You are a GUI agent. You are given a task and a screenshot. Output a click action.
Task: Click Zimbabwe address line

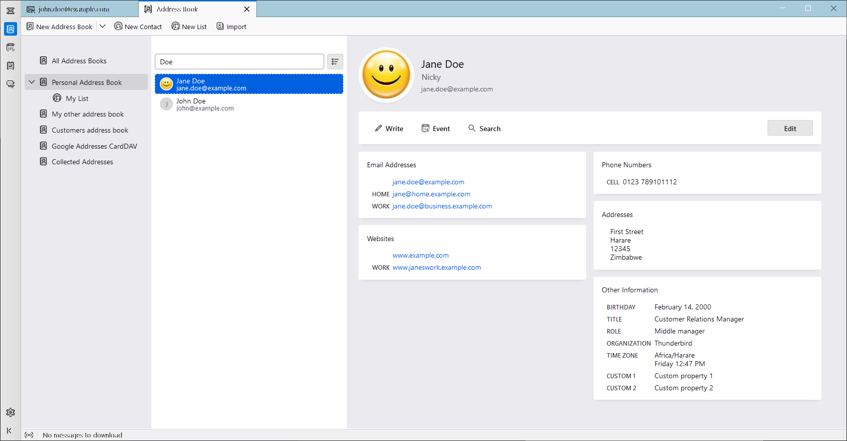point(626,257)
